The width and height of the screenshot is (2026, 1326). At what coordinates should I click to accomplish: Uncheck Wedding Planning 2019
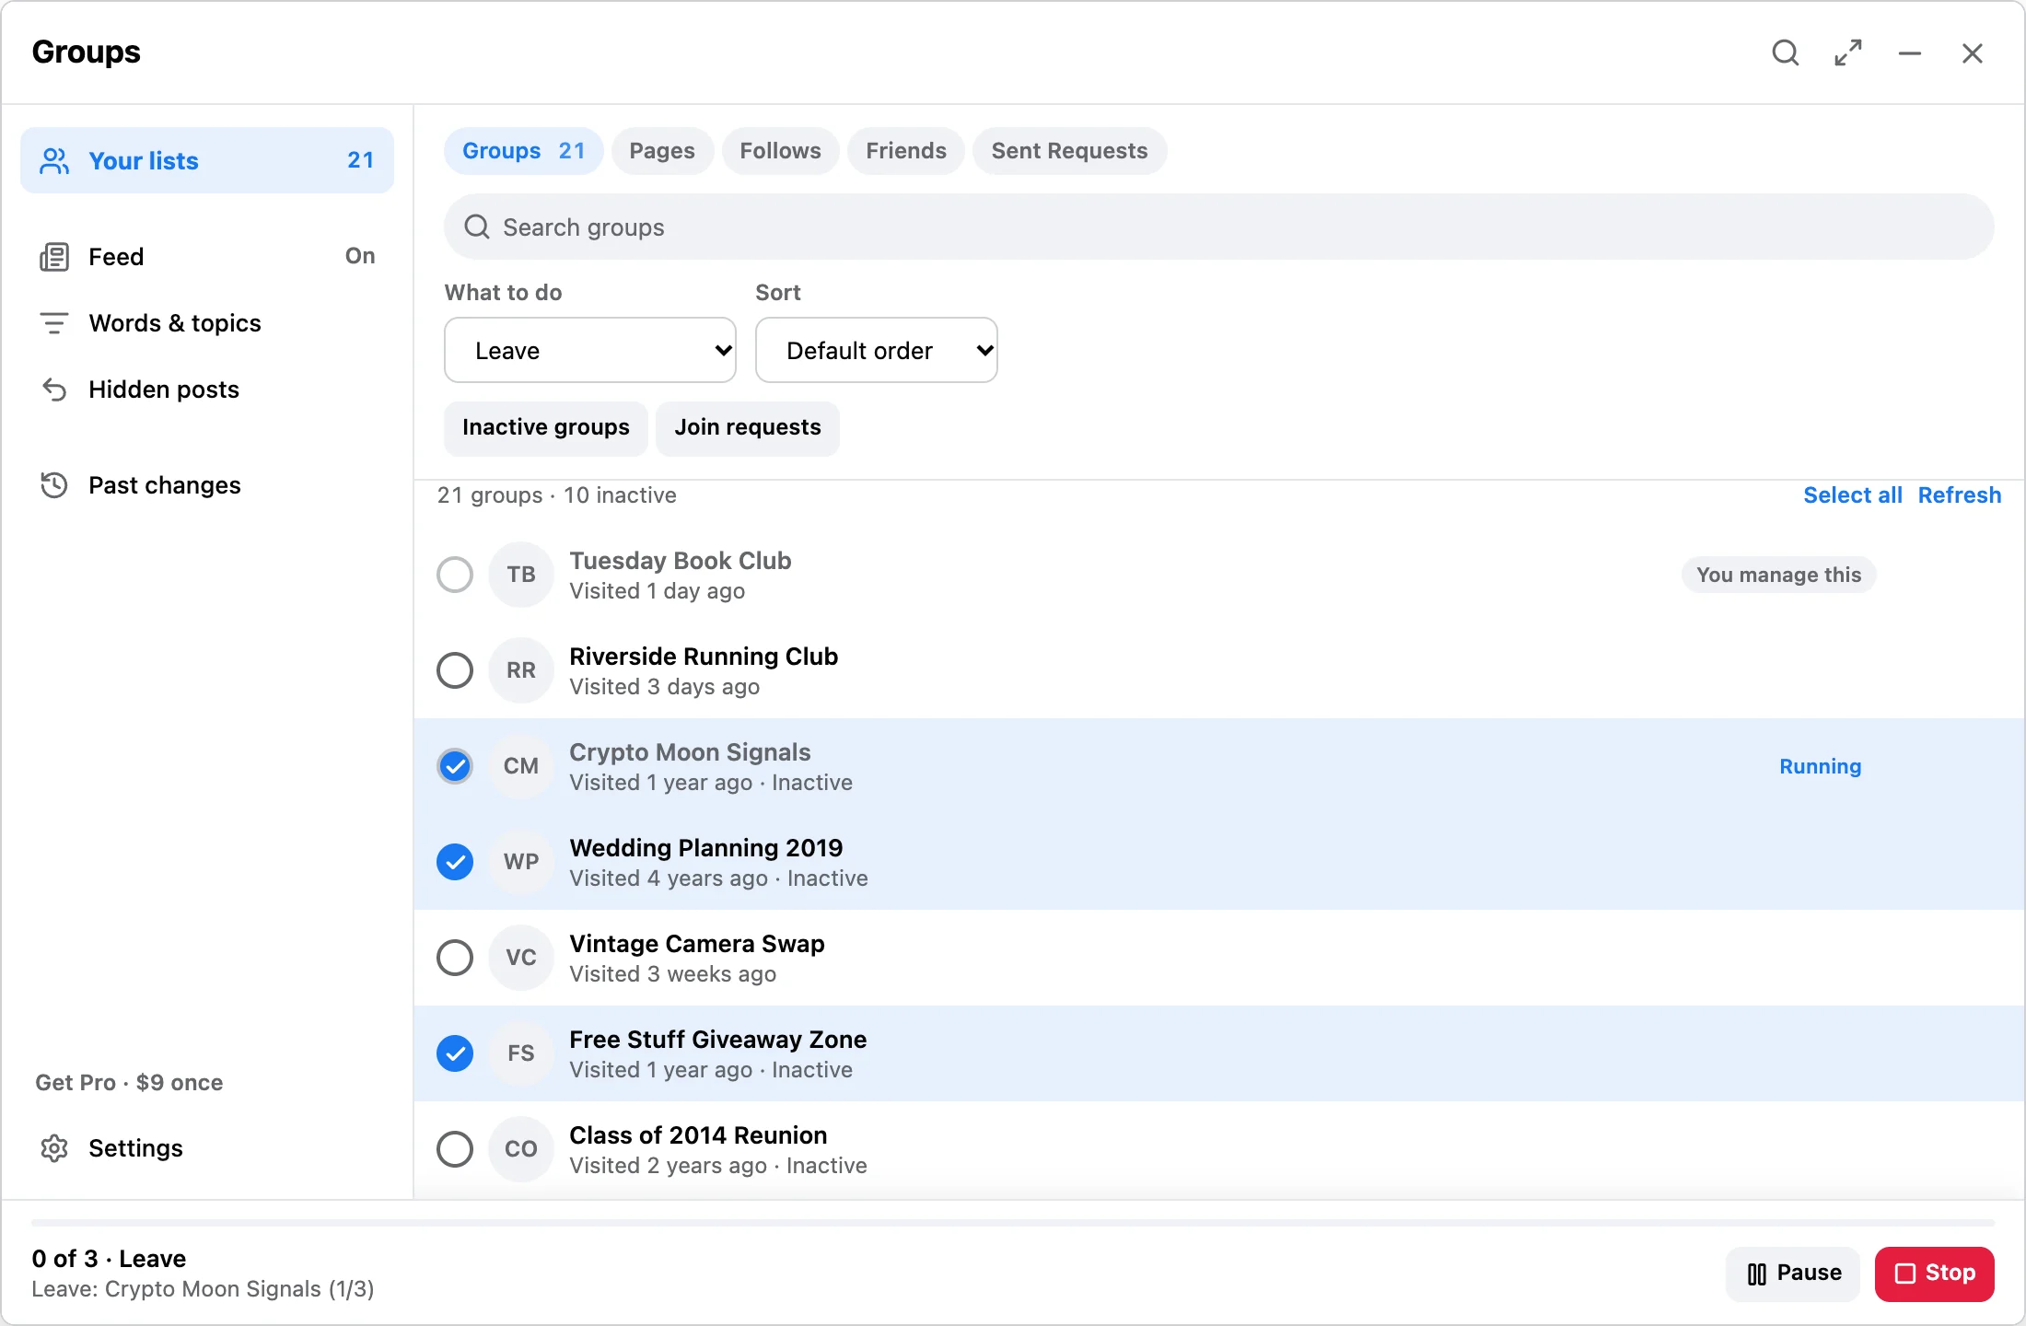click(455, 862)
